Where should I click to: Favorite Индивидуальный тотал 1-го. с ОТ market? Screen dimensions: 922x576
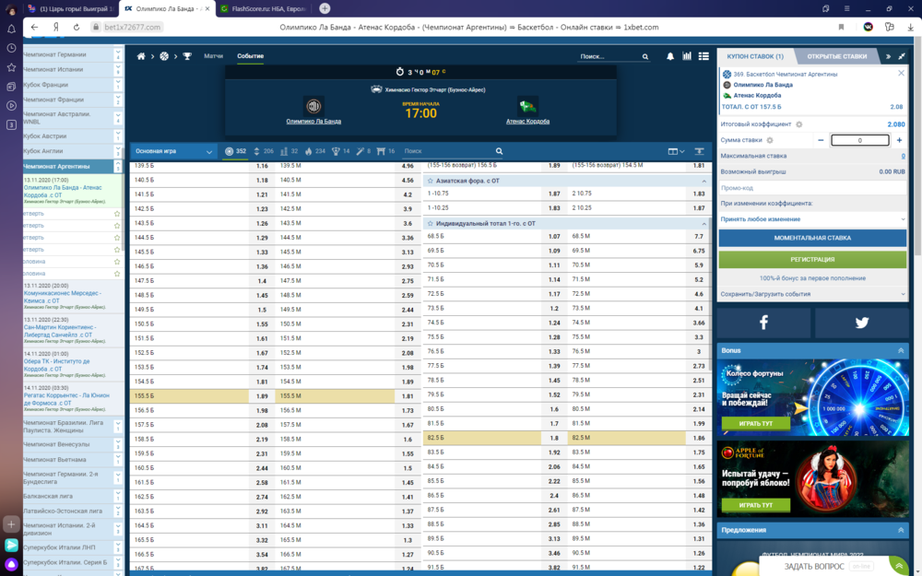pyautogui.click(x=431, y=224)
